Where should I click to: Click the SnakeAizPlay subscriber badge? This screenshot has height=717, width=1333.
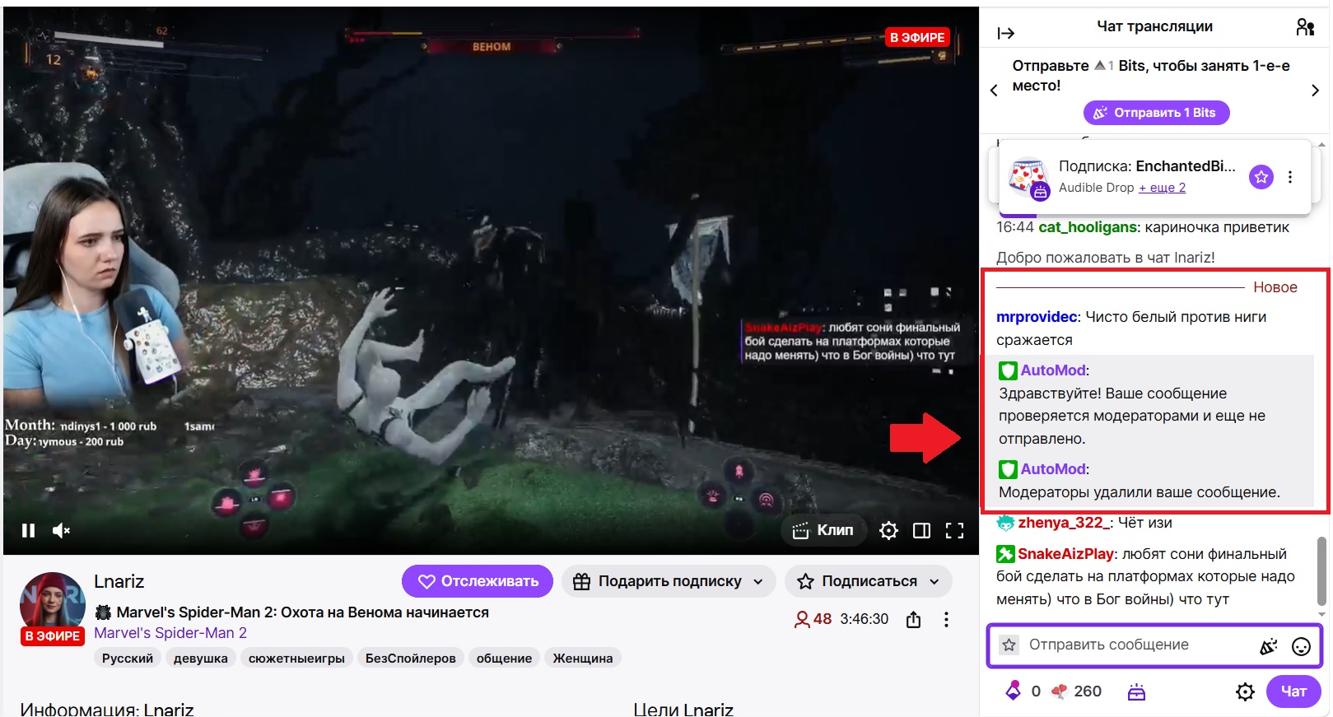coord(1005,554)
